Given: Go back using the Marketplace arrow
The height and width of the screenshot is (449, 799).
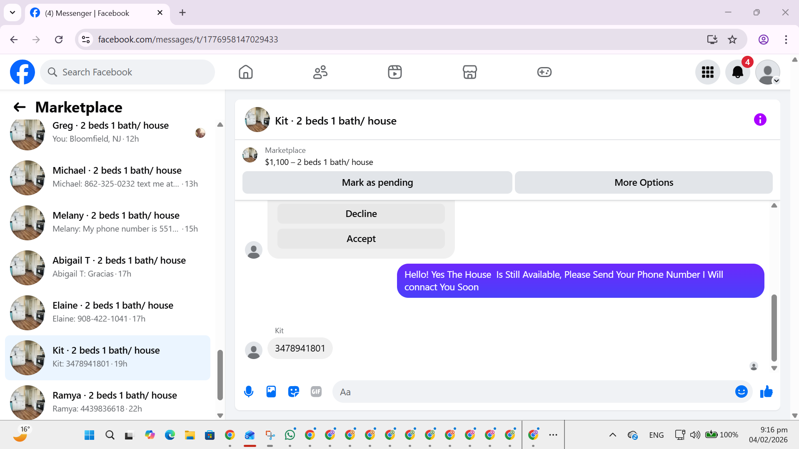Looking at the screenshot, I should (20, 107).
